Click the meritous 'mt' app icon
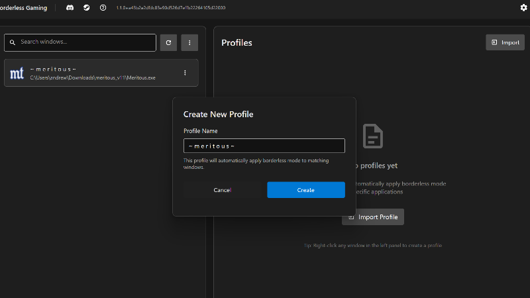This screenshot has width=530, height=298. point(17,73)
